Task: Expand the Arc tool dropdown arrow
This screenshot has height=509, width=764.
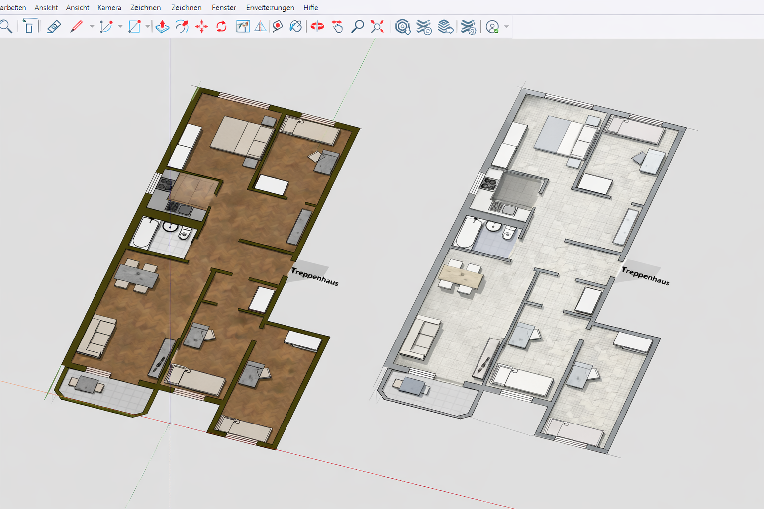Action: point(120,26)
